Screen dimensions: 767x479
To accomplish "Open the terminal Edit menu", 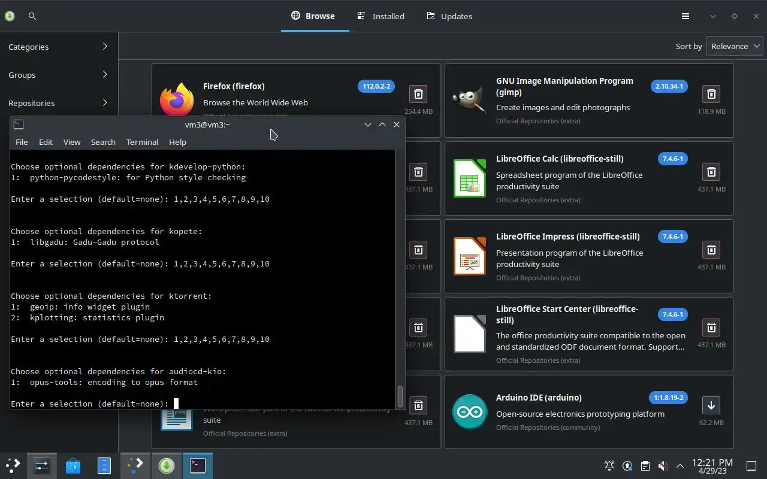I will coord(46,142).
